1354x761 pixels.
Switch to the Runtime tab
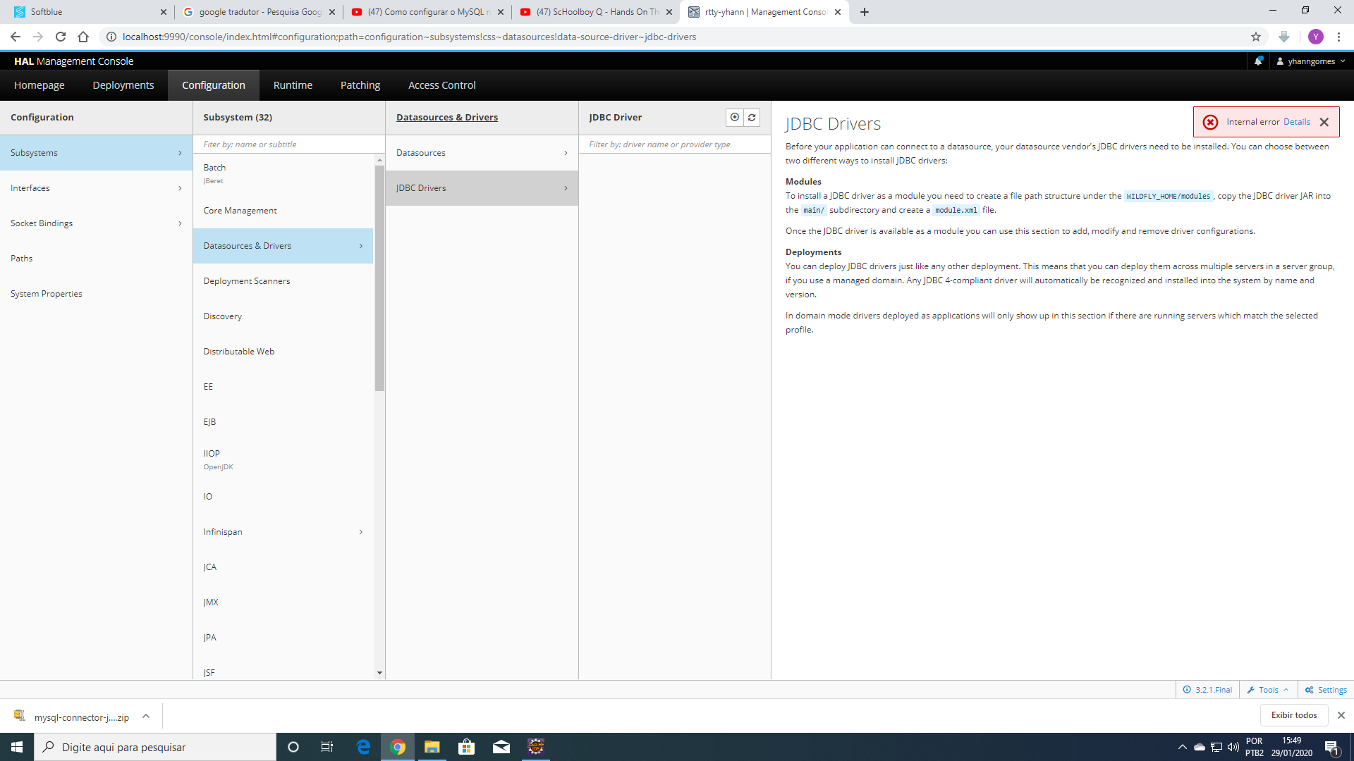(293, 85)
